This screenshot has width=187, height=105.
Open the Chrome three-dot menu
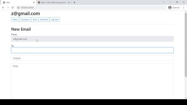[x=184, y=8]
